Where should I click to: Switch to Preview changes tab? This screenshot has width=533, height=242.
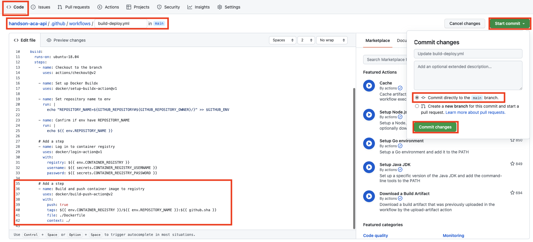coord(66,40)
